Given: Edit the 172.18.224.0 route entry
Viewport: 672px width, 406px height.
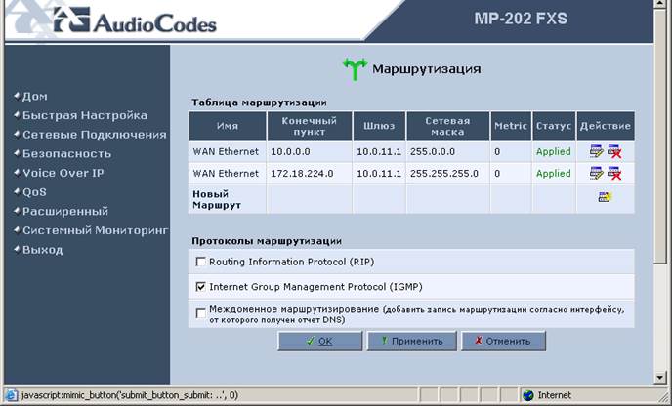Looking at the screenshot, I should pos(596,173).
